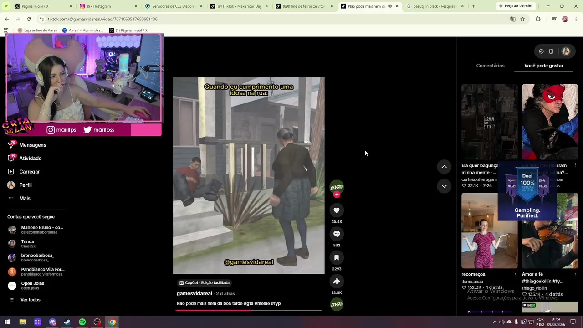Go to the previous video with the up arrow
Screen dimensions: 583x328
444,167
